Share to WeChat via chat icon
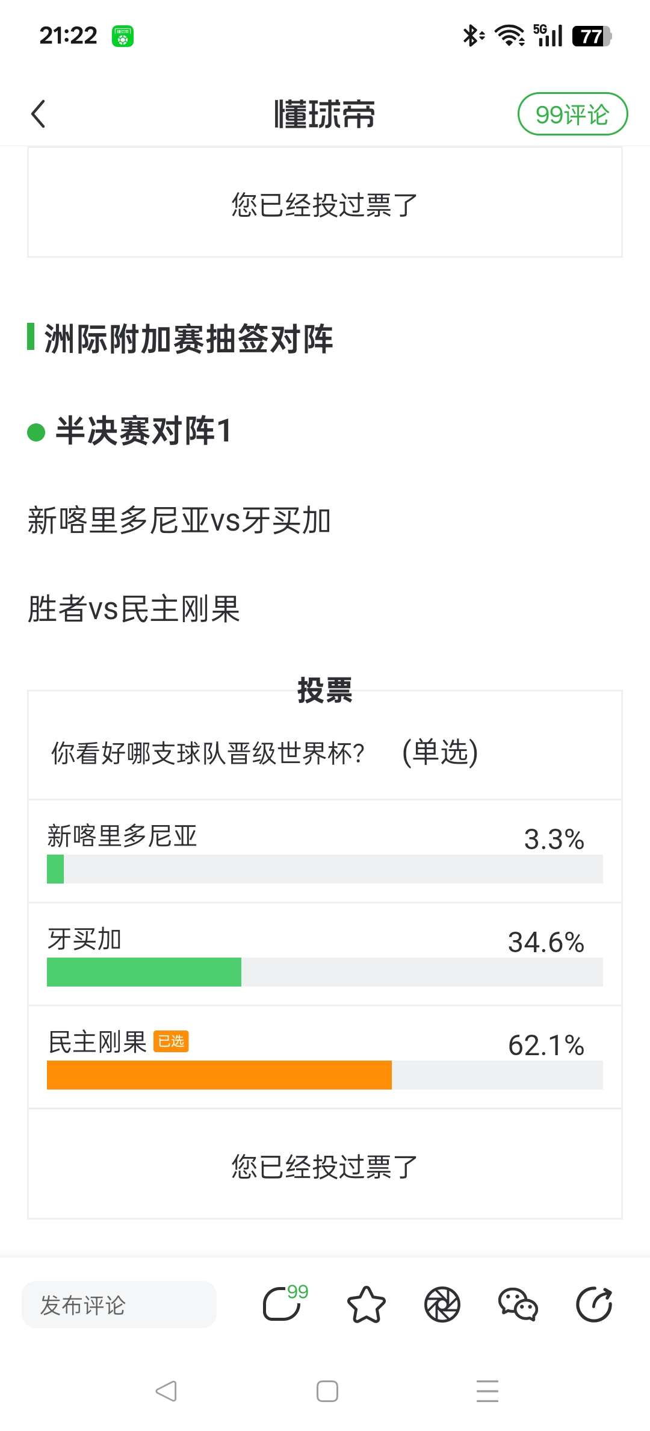The height and width of the screenshot is (1431, 650). pyautogui.click(x=518, y=1305)
